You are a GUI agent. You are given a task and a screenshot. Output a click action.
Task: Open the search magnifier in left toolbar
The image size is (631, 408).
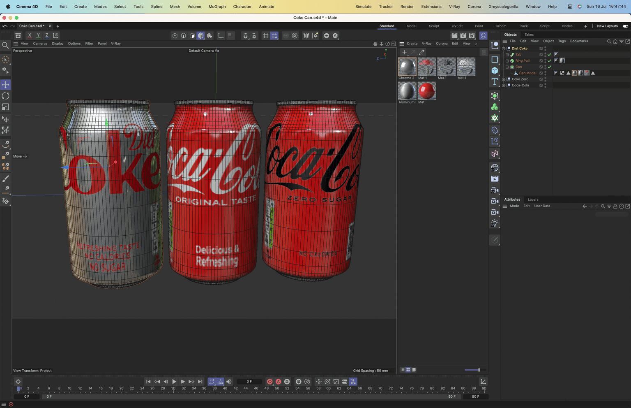[x=5, y=45]
